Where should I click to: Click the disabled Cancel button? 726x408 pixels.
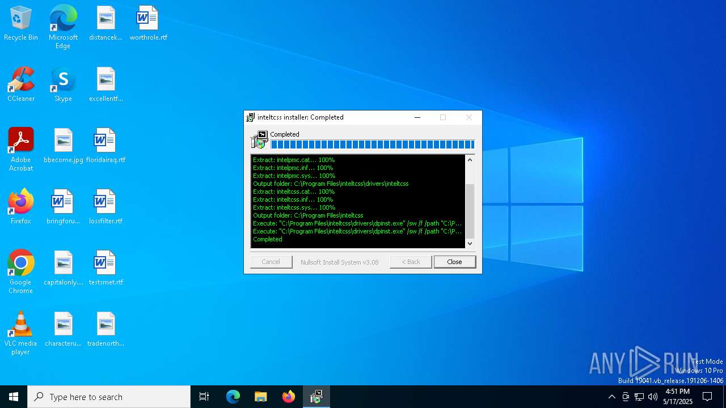pyautogui.click(x=271, y=262)
